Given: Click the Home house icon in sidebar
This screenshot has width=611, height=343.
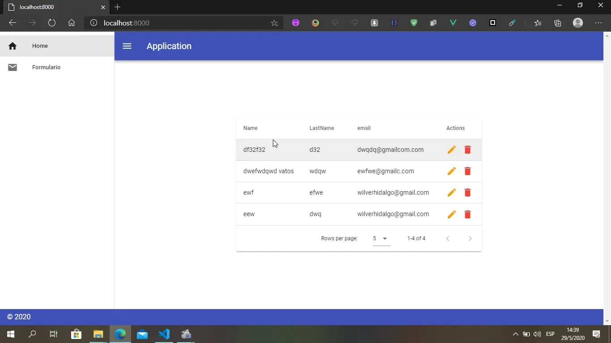Looking at the screenshot, I should click(13, 46).
